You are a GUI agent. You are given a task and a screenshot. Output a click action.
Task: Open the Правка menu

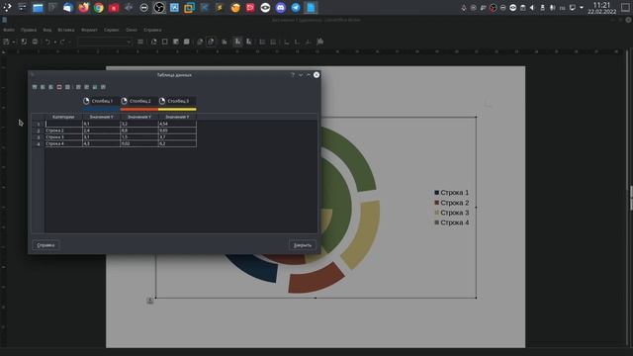[29, 30]
